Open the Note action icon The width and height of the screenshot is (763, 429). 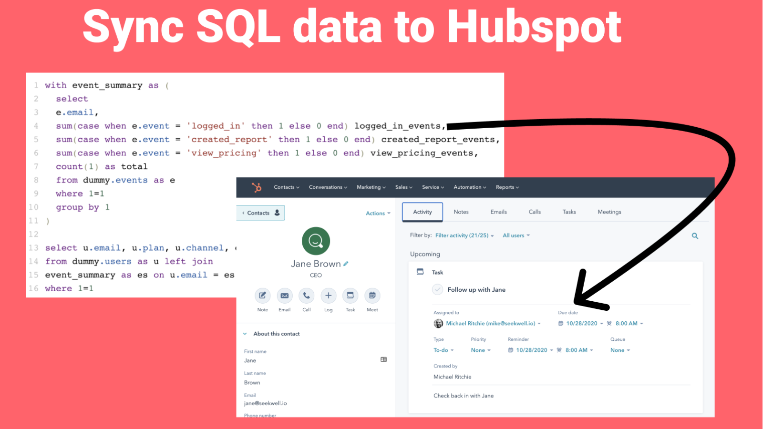click(263, 296)
